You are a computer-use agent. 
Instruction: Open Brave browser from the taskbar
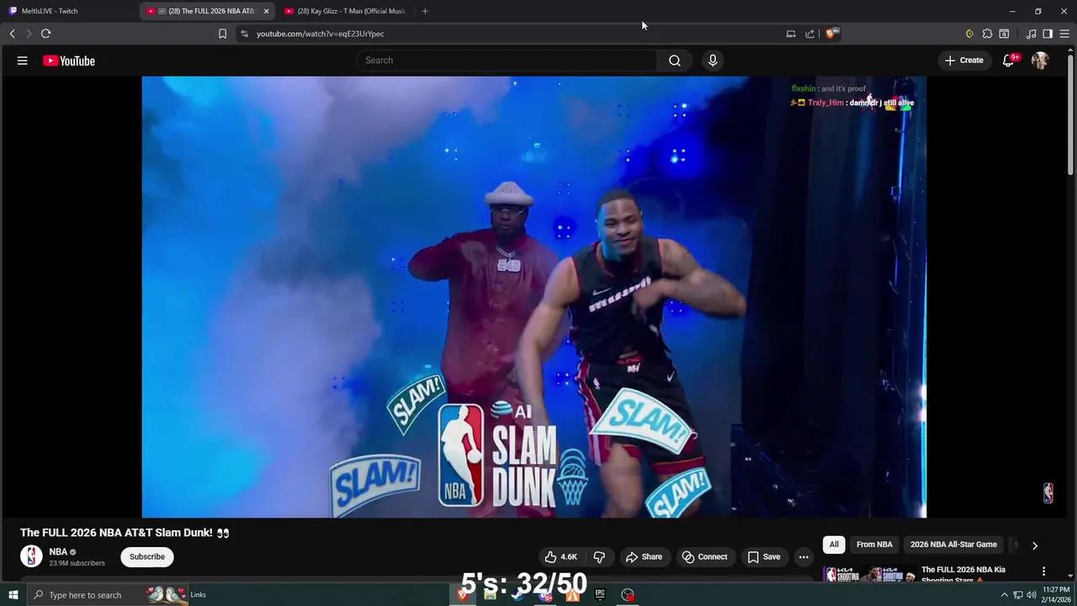pos(462,595)
